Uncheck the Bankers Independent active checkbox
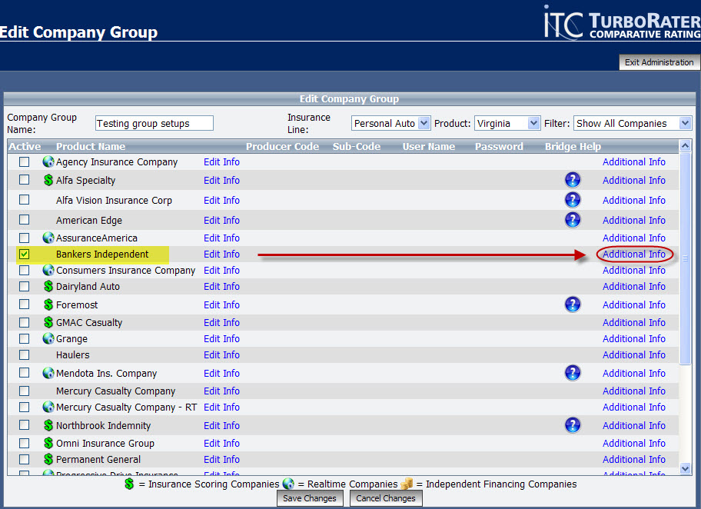The image size is (701, 509). (24, 254)
